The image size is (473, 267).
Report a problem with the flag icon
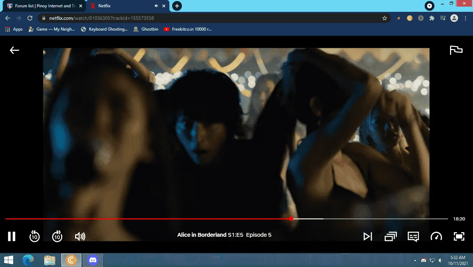(x=456, y=50)
